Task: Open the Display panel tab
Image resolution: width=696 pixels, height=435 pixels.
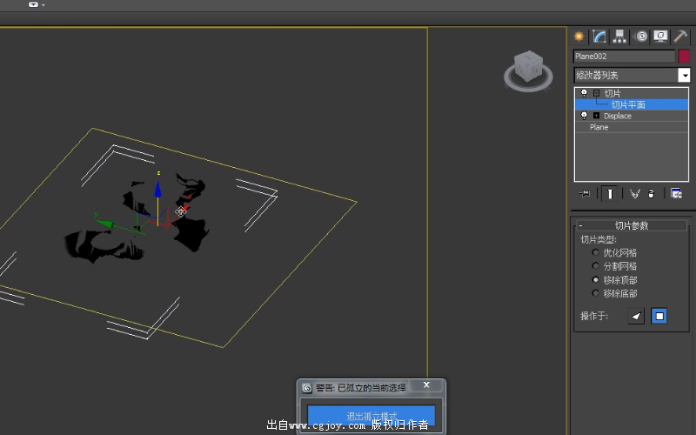Action: click(661, 37)
